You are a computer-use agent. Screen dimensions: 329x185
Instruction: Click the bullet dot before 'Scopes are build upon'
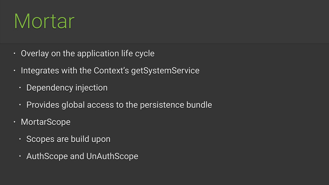(20, 139)
